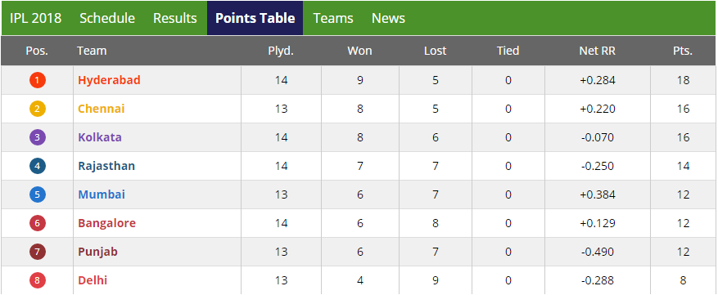
Task: Click the Pts. column header
Action: pos(683,51)
